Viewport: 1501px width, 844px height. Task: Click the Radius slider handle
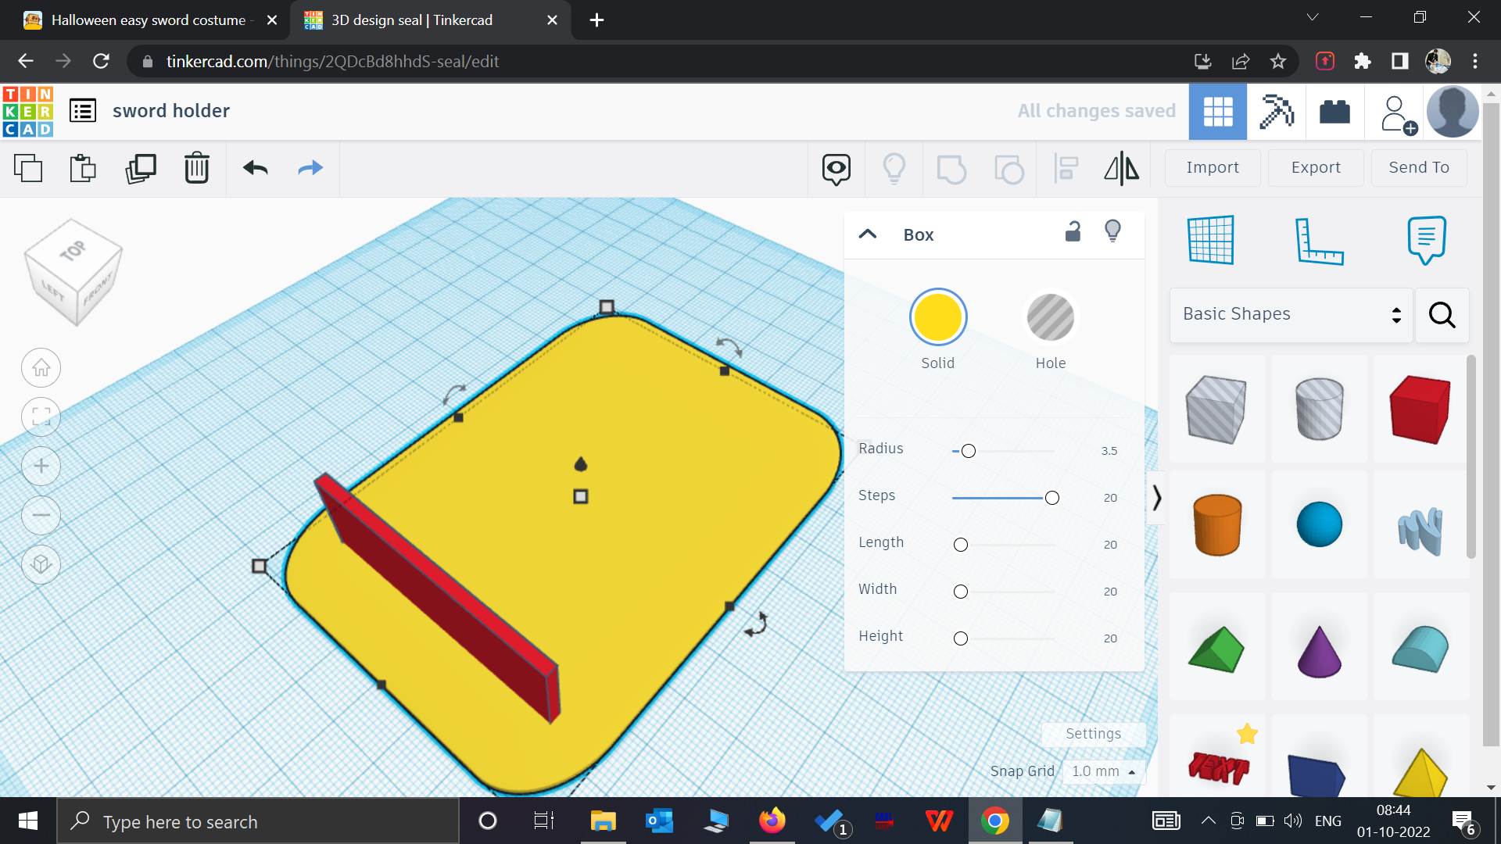click(x=969, y=451)
